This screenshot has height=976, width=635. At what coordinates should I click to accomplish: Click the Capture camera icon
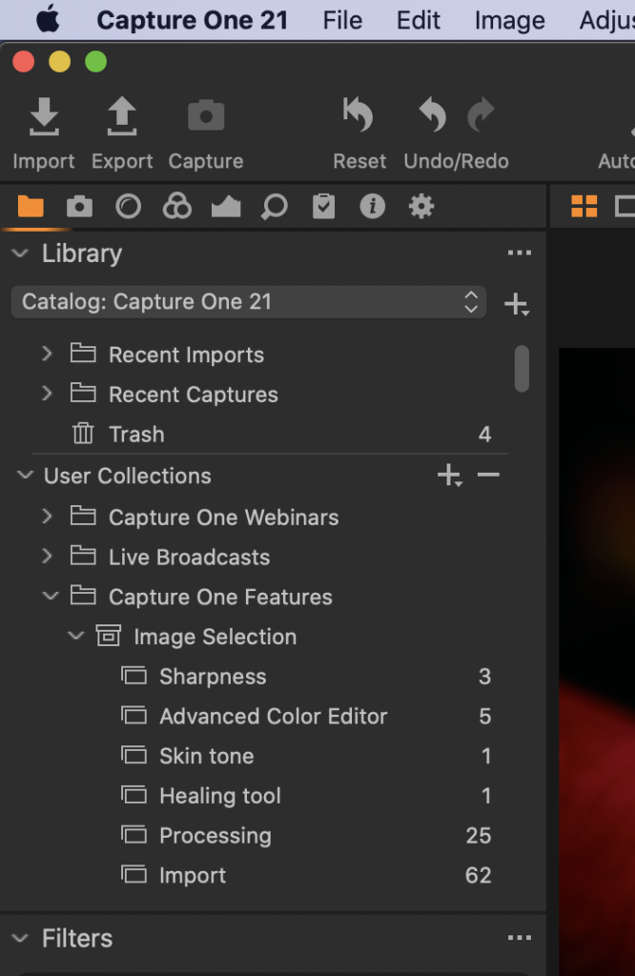(x=206, y=115)
